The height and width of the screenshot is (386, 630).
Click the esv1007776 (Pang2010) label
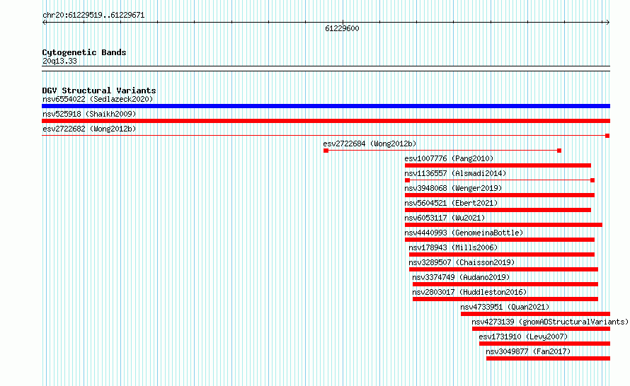(x=449, y=158)
